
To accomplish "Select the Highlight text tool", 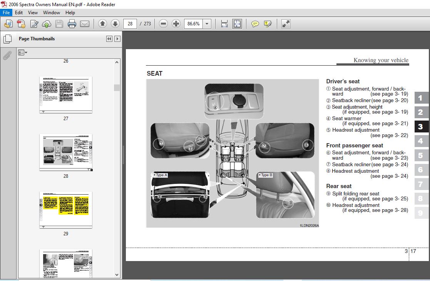I will pos(268,24).
